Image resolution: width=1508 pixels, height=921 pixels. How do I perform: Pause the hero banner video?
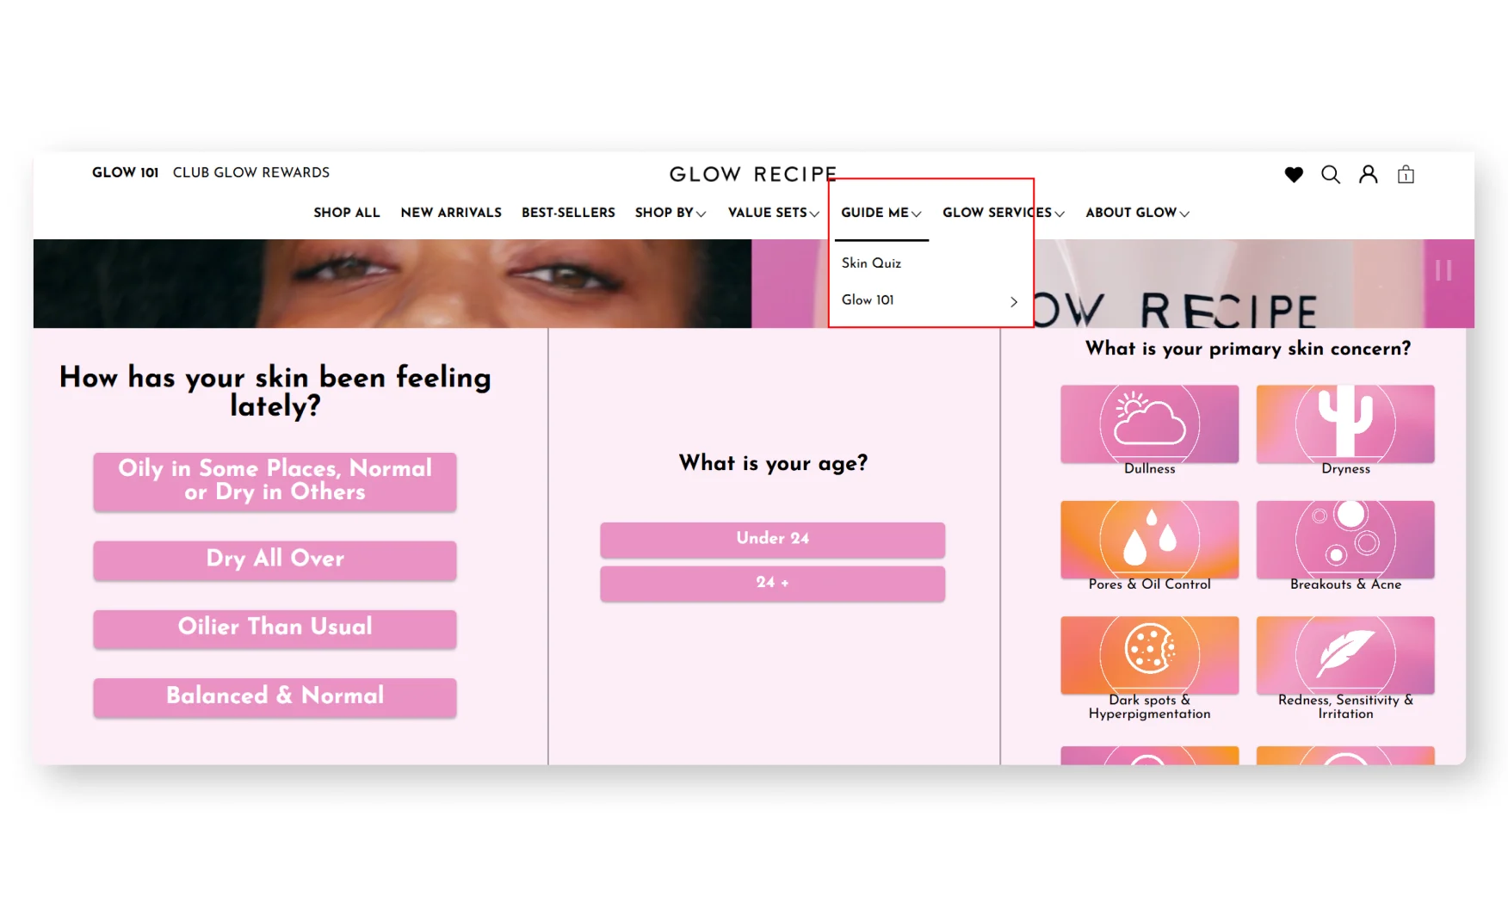point(1443,270)
